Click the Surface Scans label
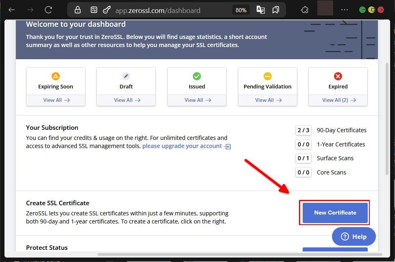This screenshot has width=395, height=262. (x=335, y=158)
